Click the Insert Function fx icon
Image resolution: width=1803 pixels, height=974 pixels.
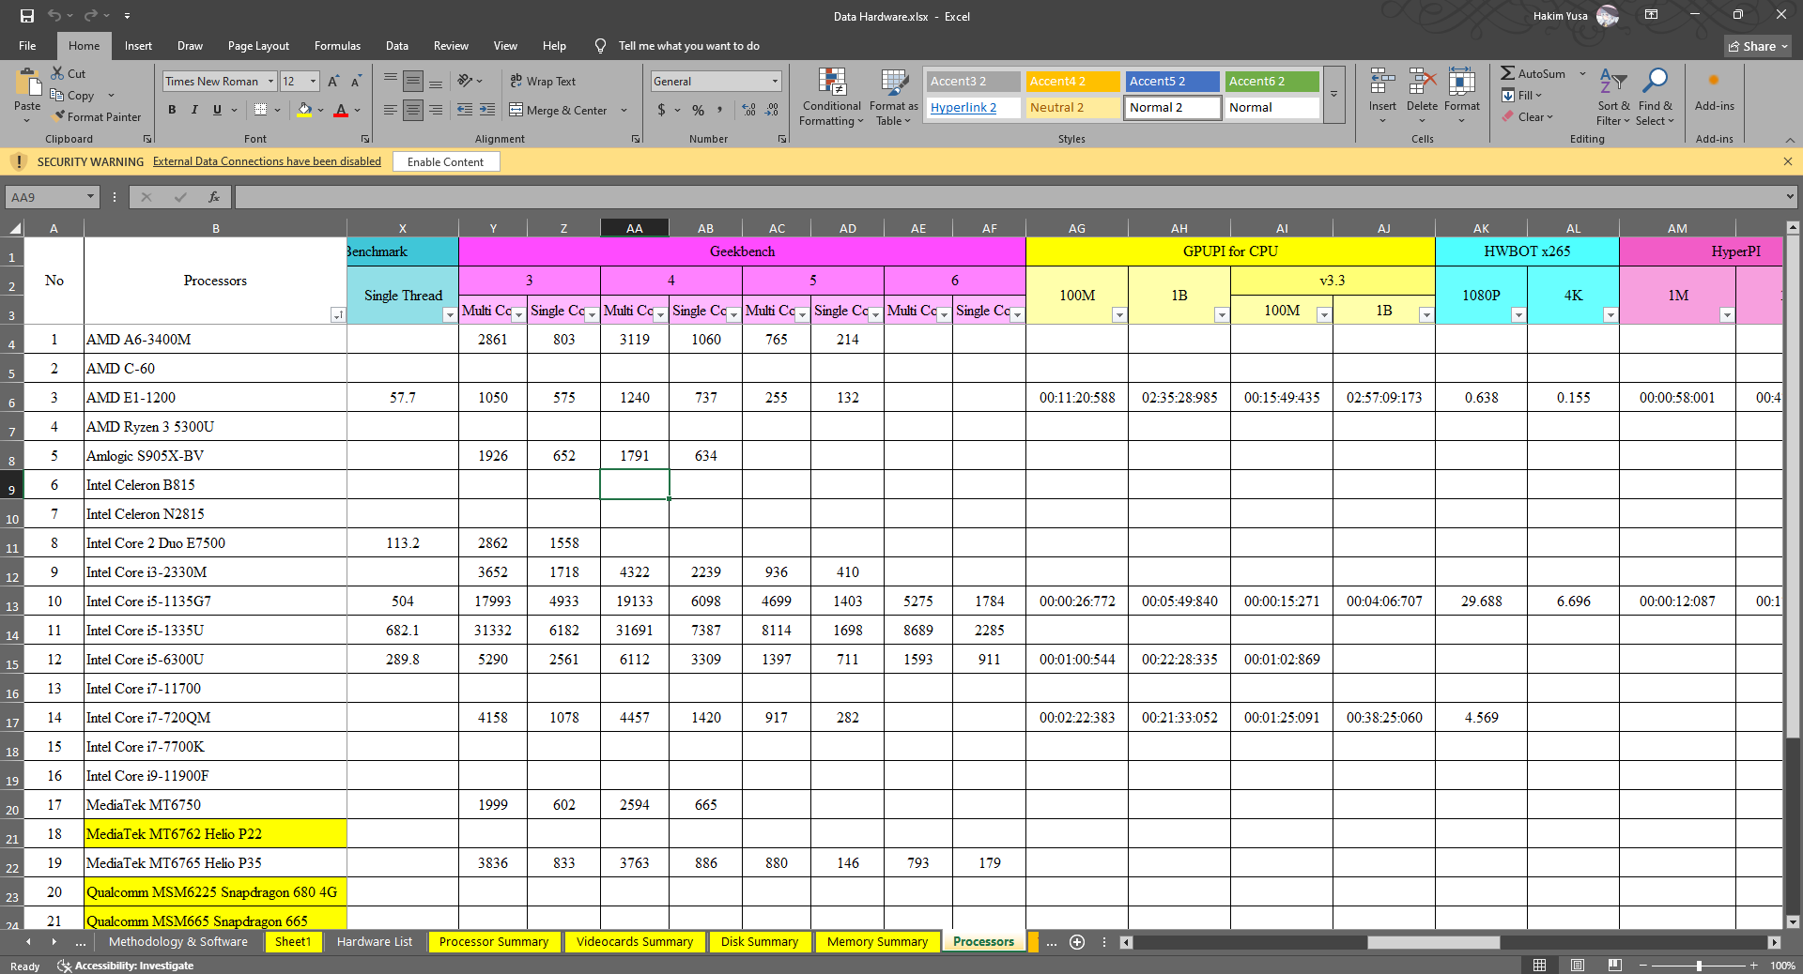click(214, 197)
